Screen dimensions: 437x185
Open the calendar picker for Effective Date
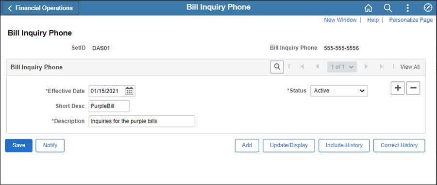click(x=129, y=91)
